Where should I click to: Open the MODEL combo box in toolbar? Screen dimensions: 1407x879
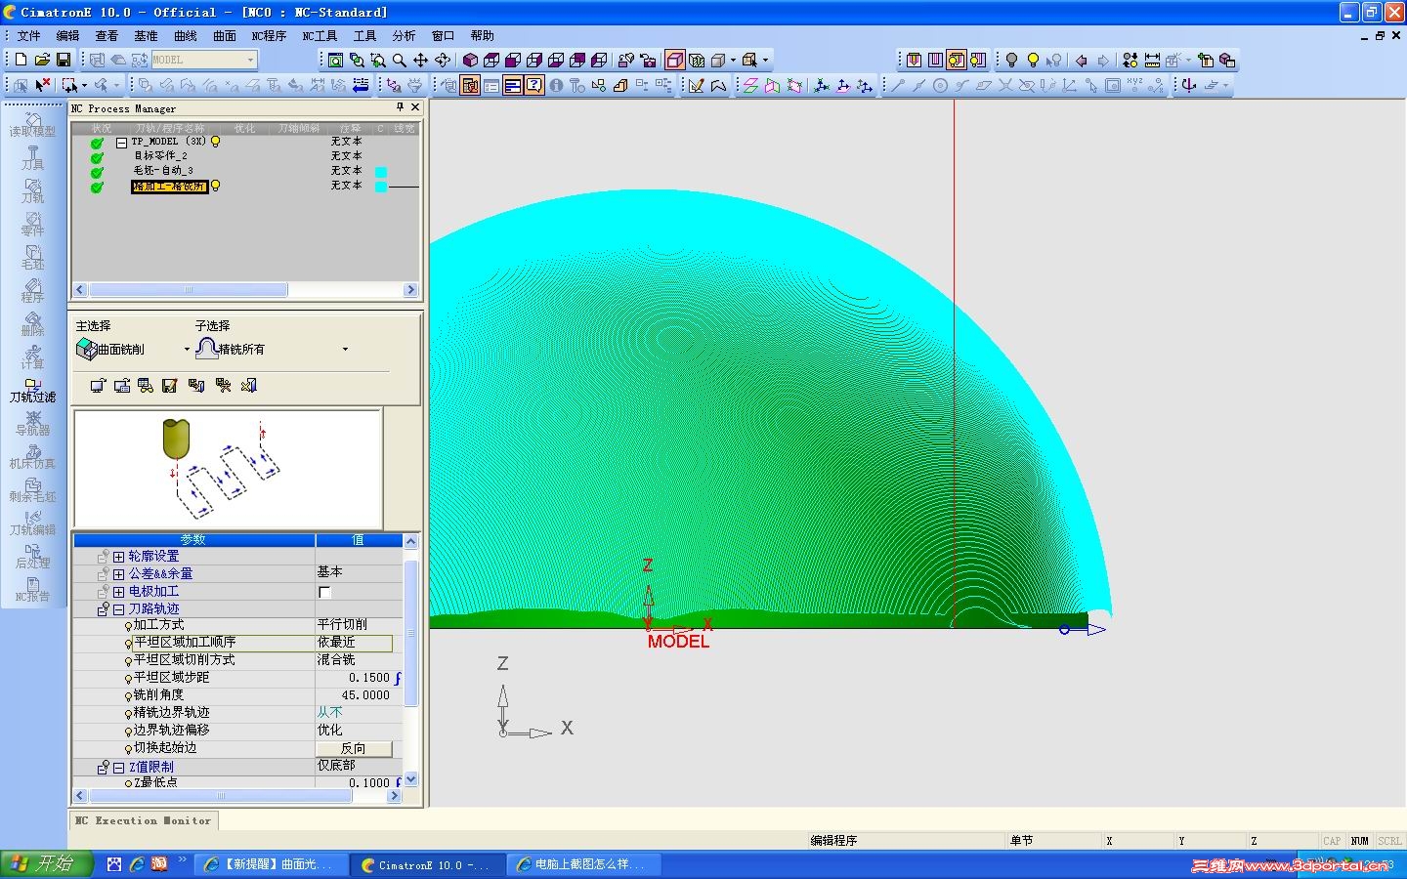[x=203, y=60]
